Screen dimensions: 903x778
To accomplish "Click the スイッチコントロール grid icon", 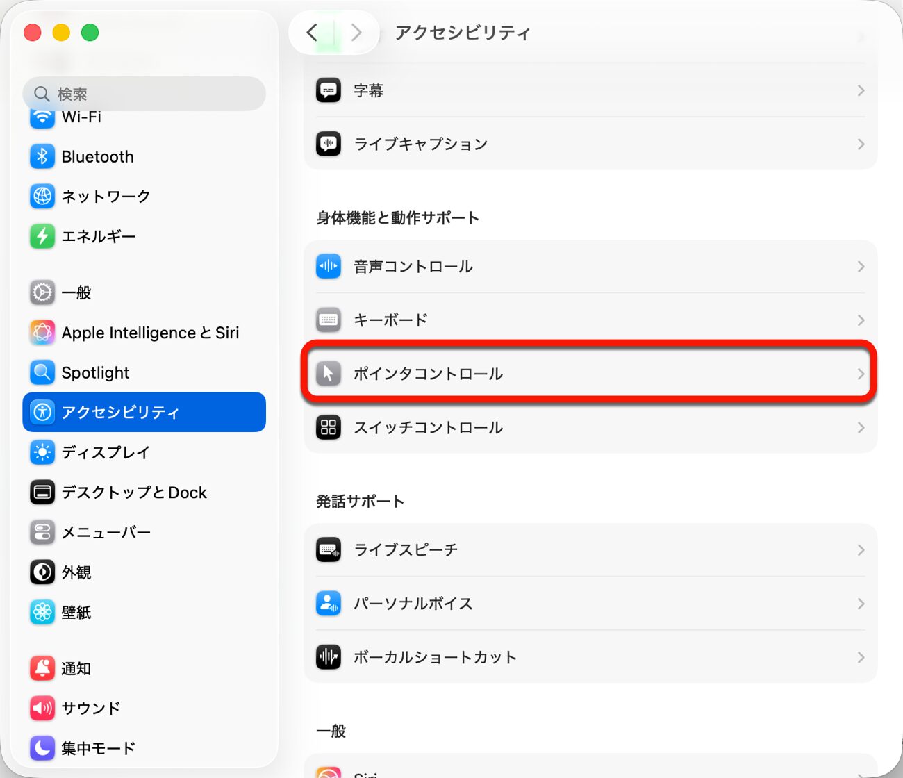I will (x=329, y=427).
